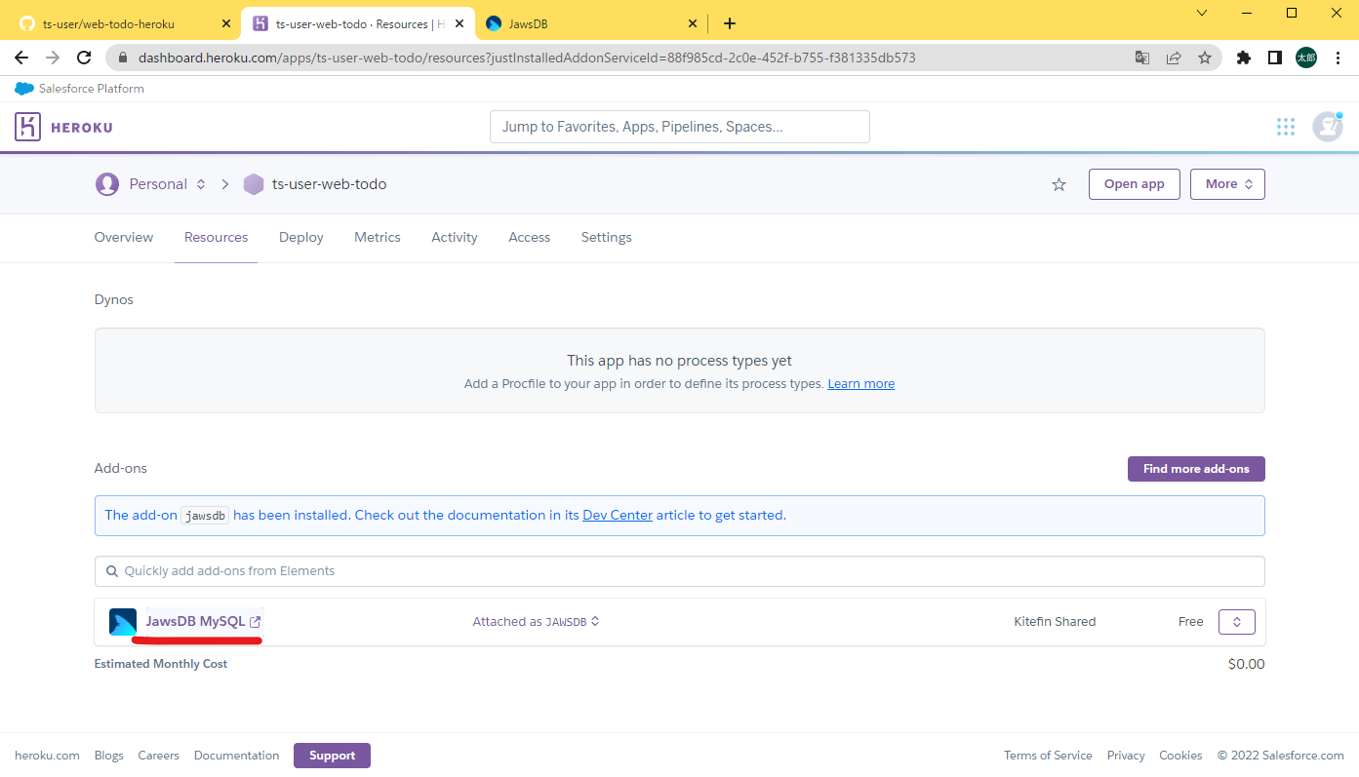Viewport: 1359px width, 777px height.
Task: Click the purple hexagon app icon
Action: click(254, 184)
